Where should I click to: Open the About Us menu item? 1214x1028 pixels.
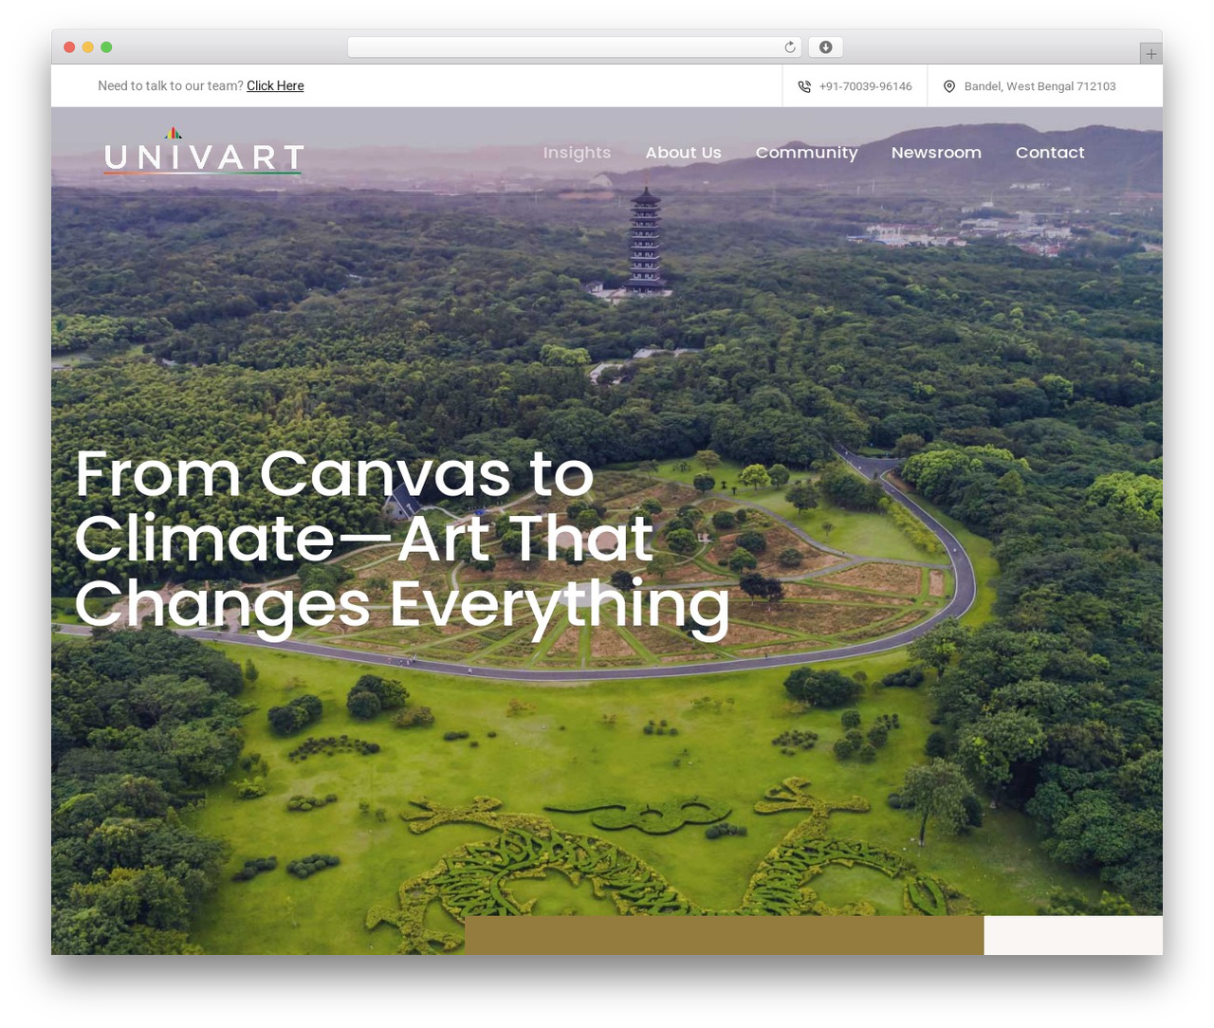coord(683,153)
